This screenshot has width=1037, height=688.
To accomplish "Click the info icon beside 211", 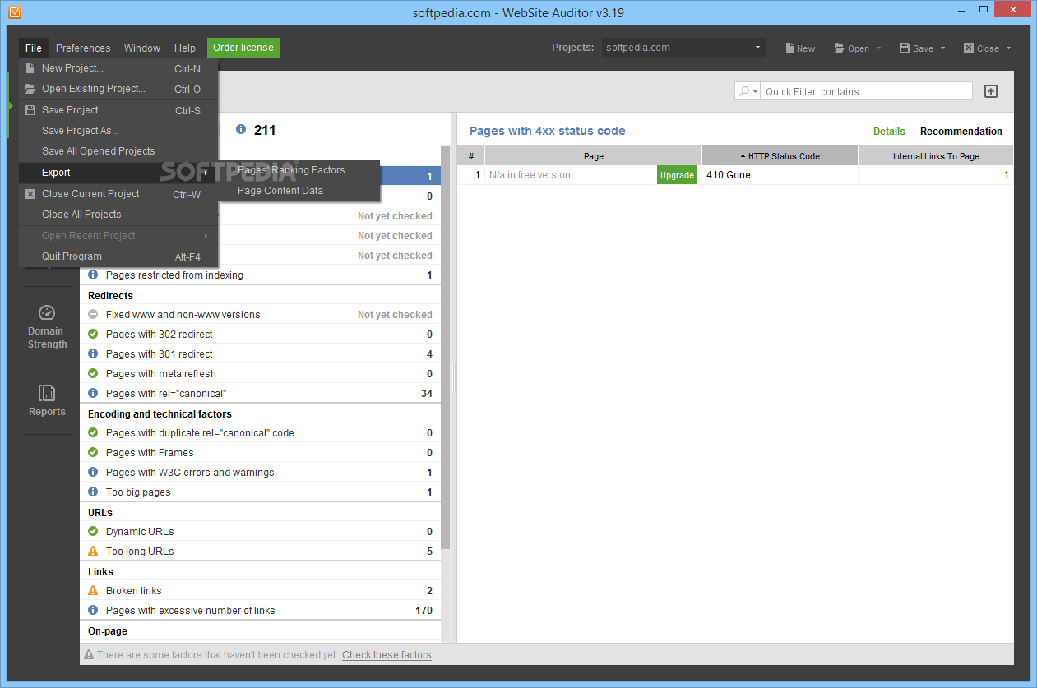I will coord(241,130).
